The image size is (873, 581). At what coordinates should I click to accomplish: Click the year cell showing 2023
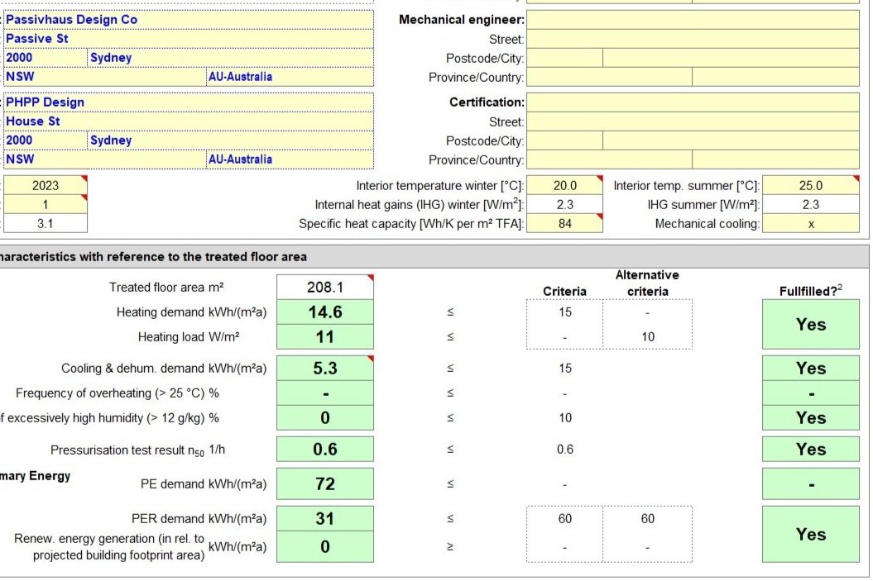(x=46, y=185)
